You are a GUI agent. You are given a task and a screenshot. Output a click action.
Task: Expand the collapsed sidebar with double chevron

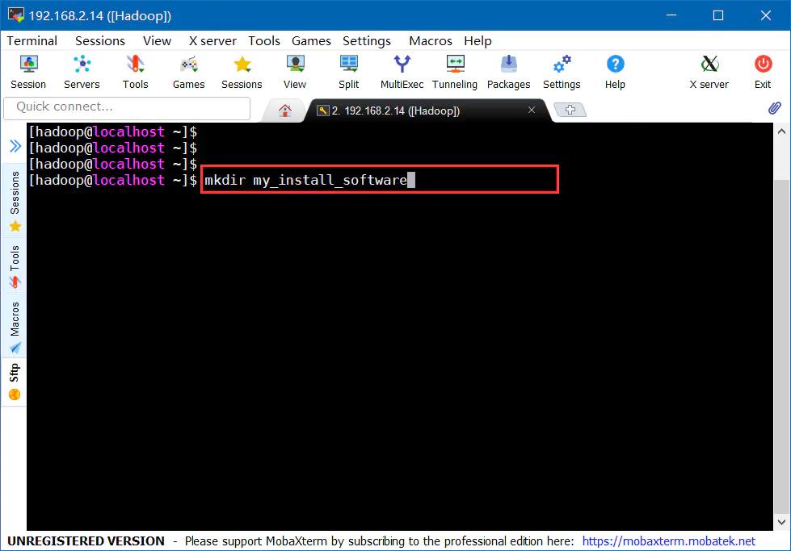click(15, 146)
